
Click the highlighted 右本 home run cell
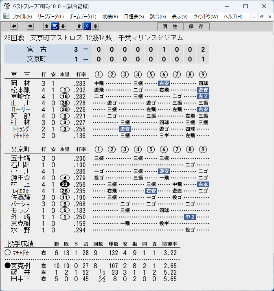click(x=203, y=184)
